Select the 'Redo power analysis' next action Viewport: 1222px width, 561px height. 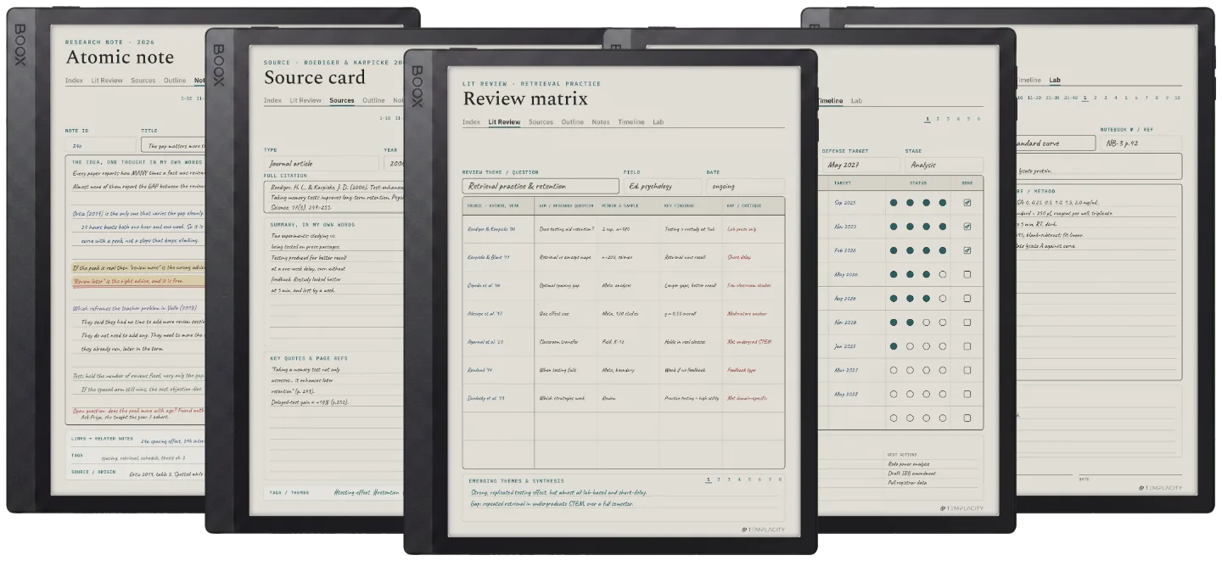(x=909, y=464)
